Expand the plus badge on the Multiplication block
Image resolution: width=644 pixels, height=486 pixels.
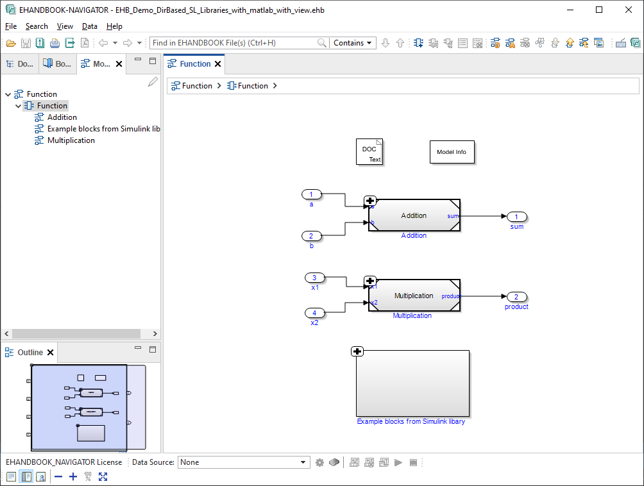370,281
